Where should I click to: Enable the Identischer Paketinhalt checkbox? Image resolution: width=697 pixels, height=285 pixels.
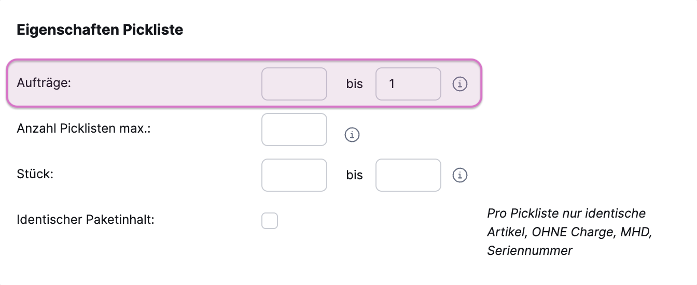(270, 221)
